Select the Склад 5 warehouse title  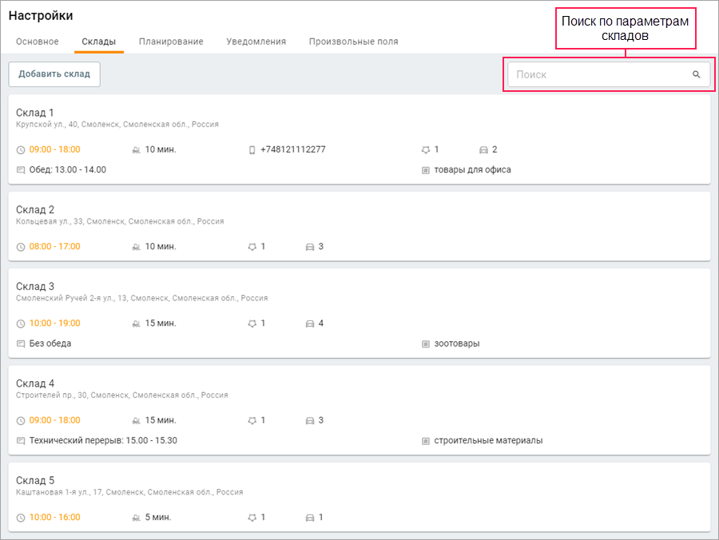pos(35,481)
